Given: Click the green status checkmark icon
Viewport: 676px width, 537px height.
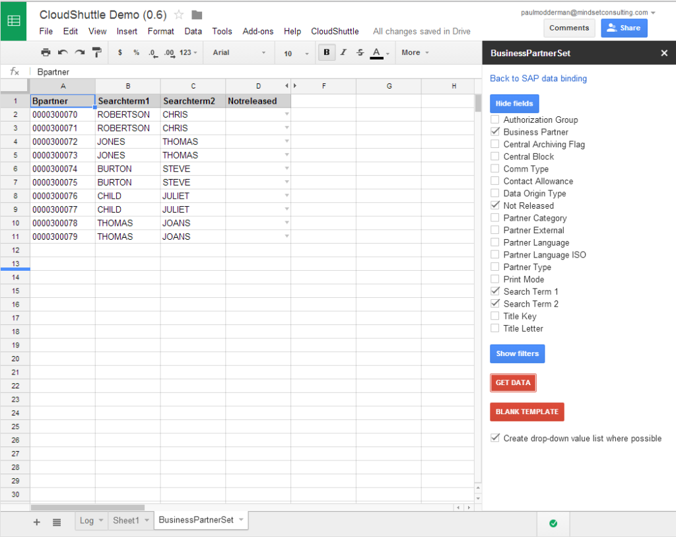Looking at the screenshot, I should (x=553, y=523).
